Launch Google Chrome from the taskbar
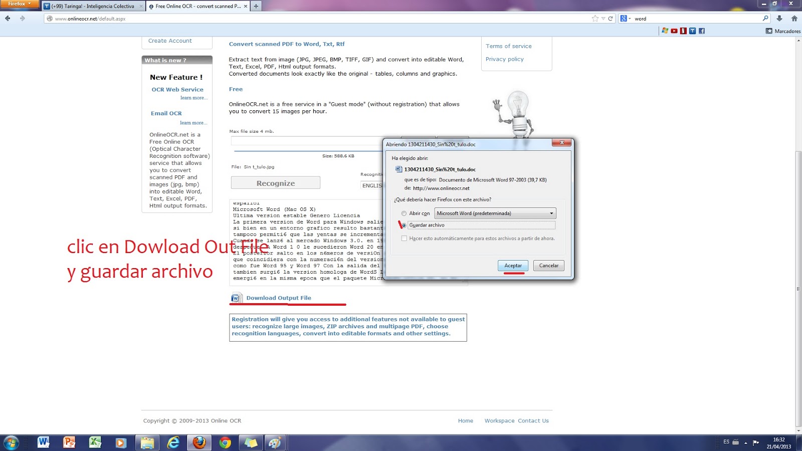 pyautogui.click(x=225, y=442)
